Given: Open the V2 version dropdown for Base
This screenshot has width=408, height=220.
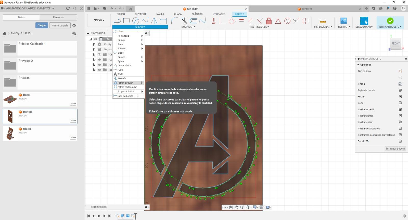Looking at the screenshot, I should pyautogui.click(x=73, y=104).
